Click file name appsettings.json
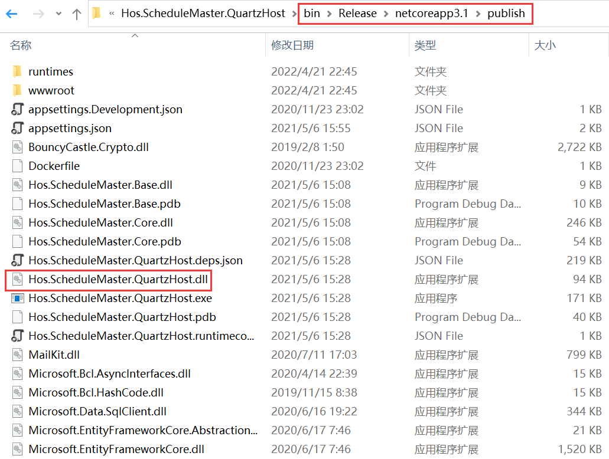Image resolution: width=609 pixels, height=459 pixels. [70, 129]
